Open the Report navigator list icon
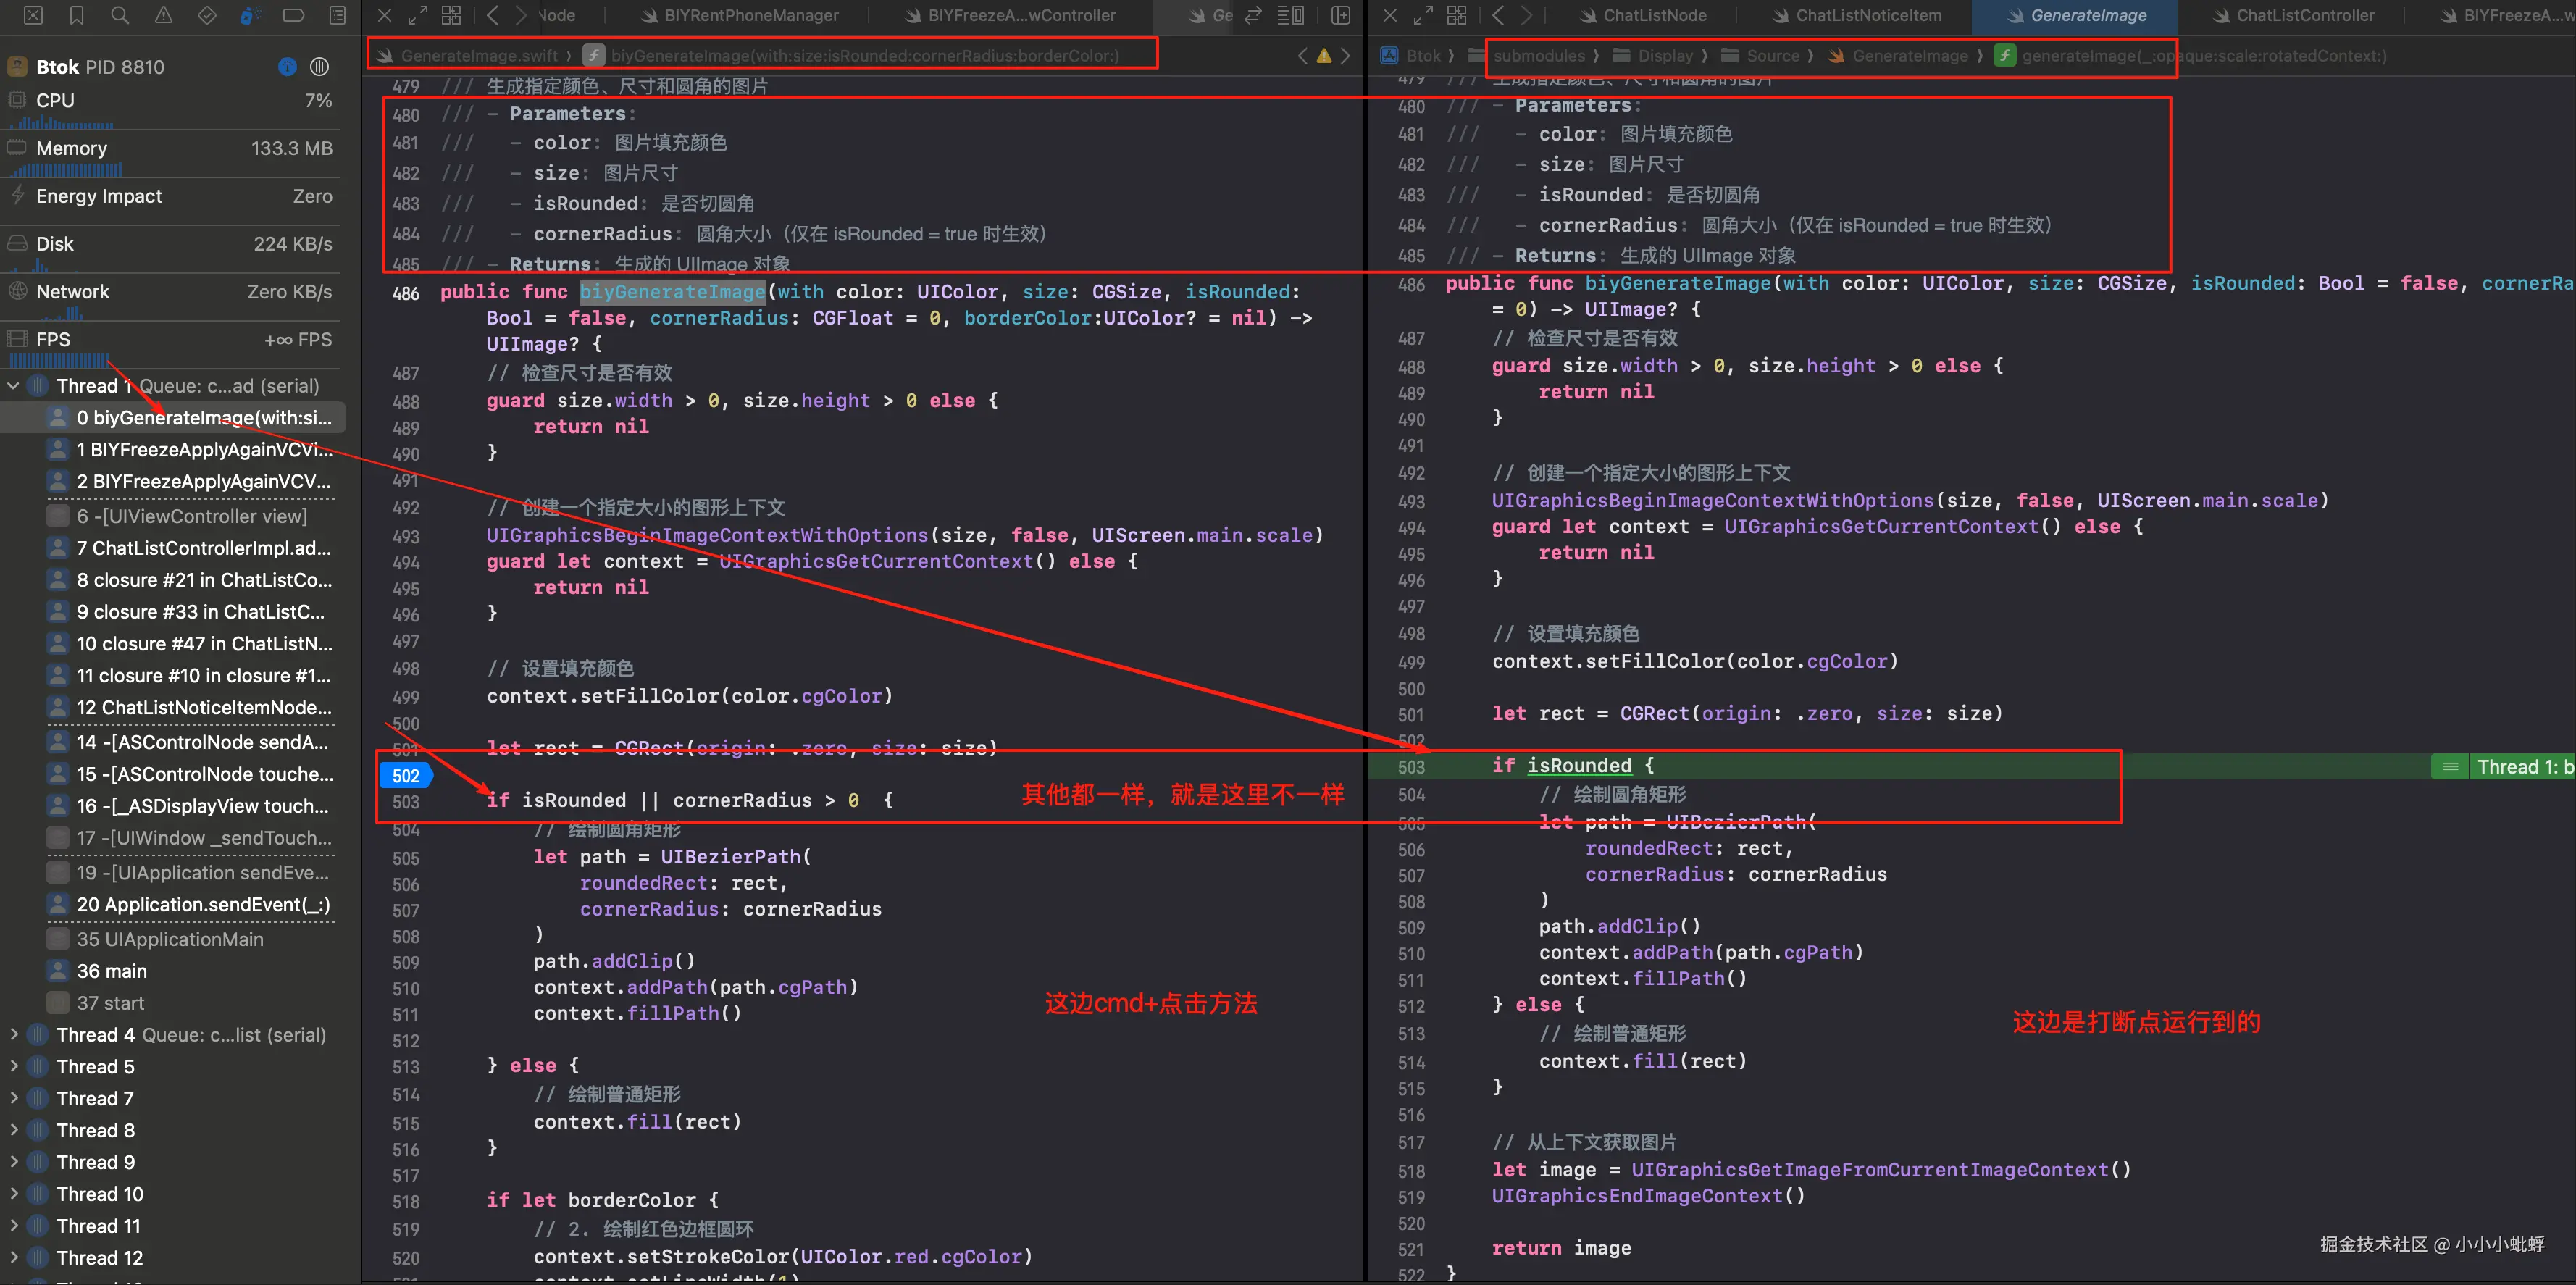 point(337,15)
